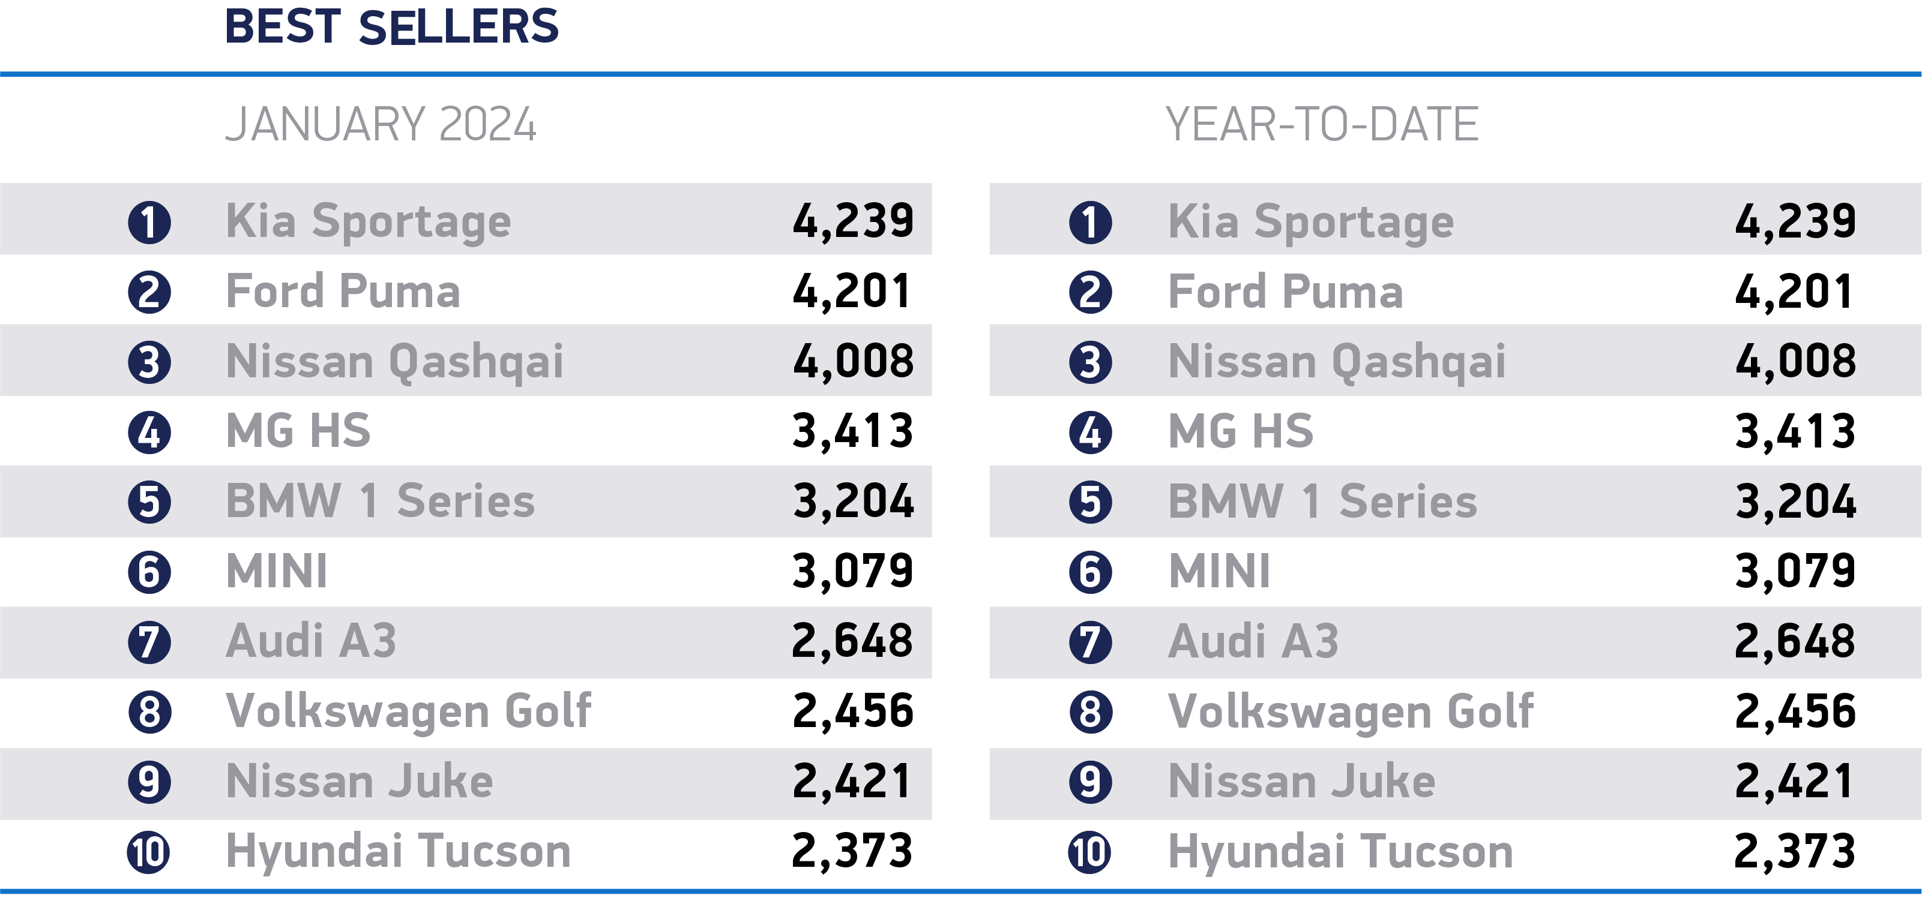Click Kia Sportage in the January 2024 list

[369, 223]
